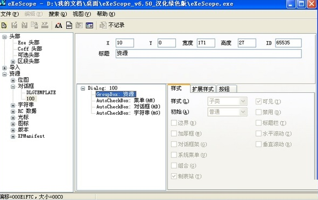318x200 pixels.
Task: Collapse the Dialog: 100 node
Action: coord(83,88)
